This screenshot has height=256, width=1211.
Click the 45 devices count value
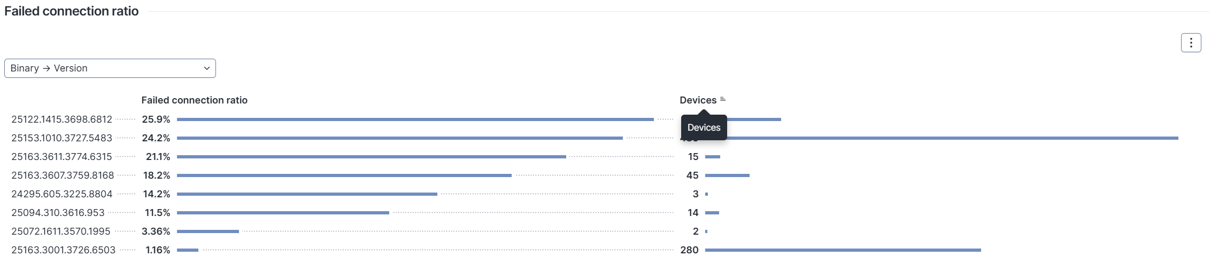click(x=692, y=175)
